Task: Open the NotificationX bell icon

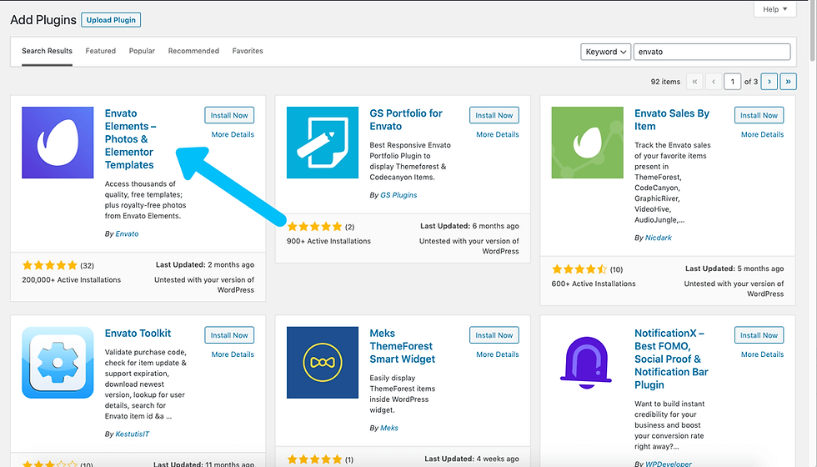Action: [x=587, y=362]
